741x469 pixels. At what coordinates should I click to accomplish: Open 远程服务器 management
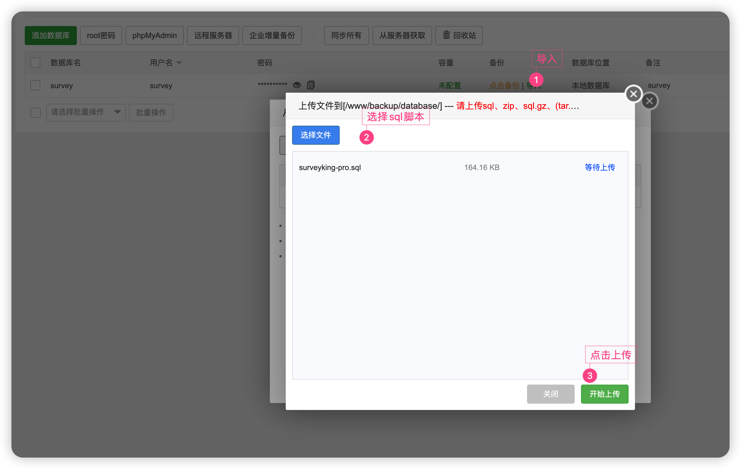click(213, 36)
